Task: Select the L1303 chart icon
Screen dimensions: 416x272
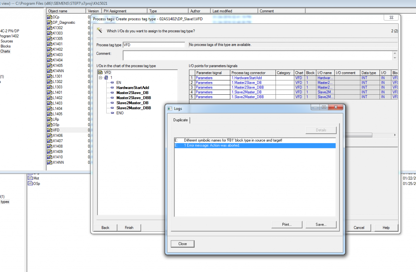Action: pos(50,87)
